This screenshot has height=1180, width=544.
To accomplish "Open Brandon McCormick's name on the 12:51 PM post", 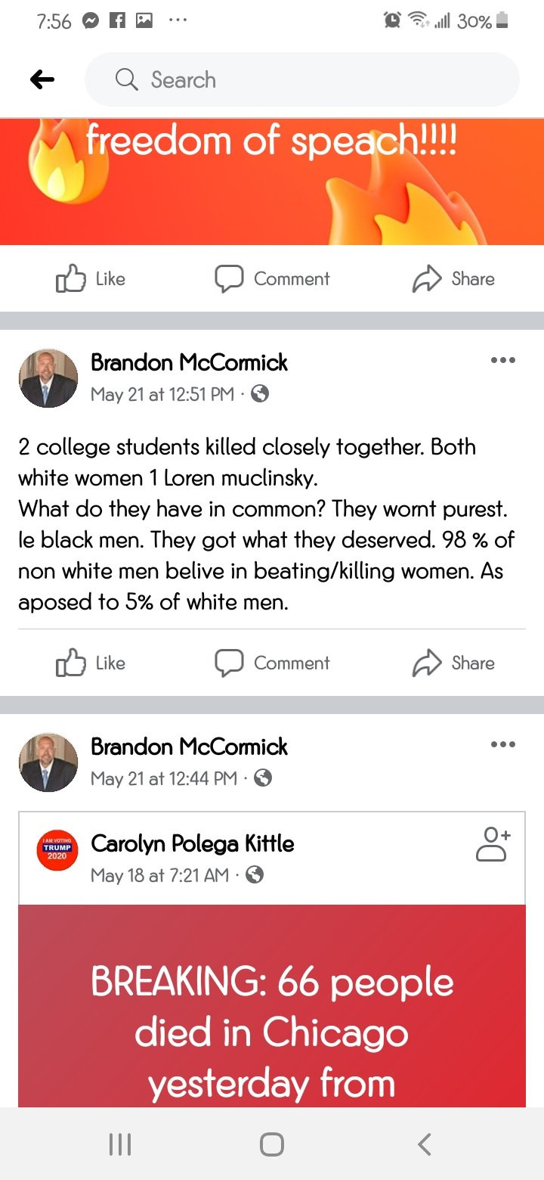I will [x=189, y=362].
